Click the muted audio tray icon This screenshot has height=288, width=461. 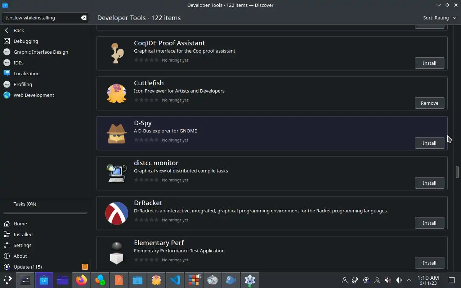pos(388,280)
